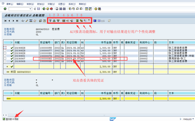195x121 pixels.
Task: Tick checkbox for document 100000077 row
Action: (5, 51)
